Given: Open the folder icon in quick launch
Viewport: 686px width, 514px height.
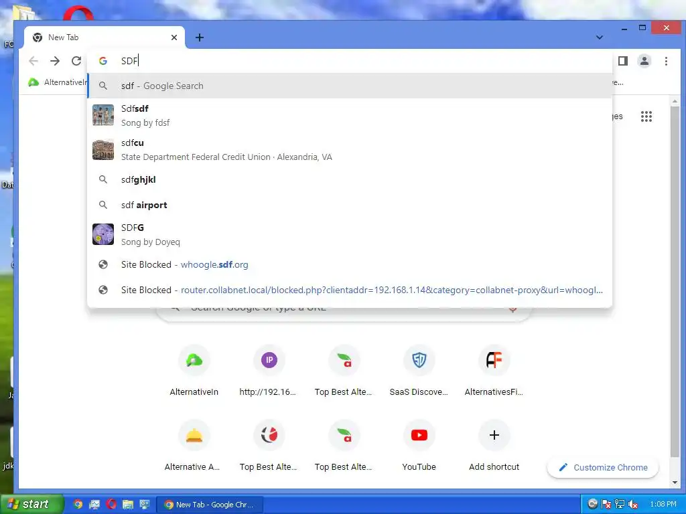Looking at the screenshot, I should point(128,505).
